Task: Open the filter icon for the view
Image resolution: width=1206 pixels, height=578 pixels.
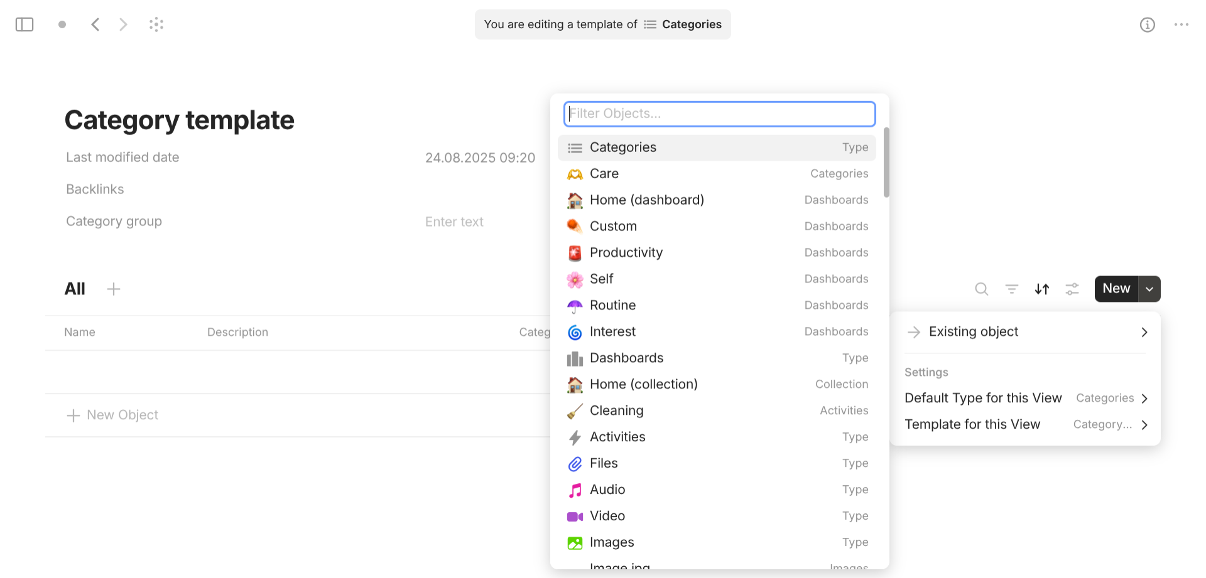Action: (x=1011, y=289)
